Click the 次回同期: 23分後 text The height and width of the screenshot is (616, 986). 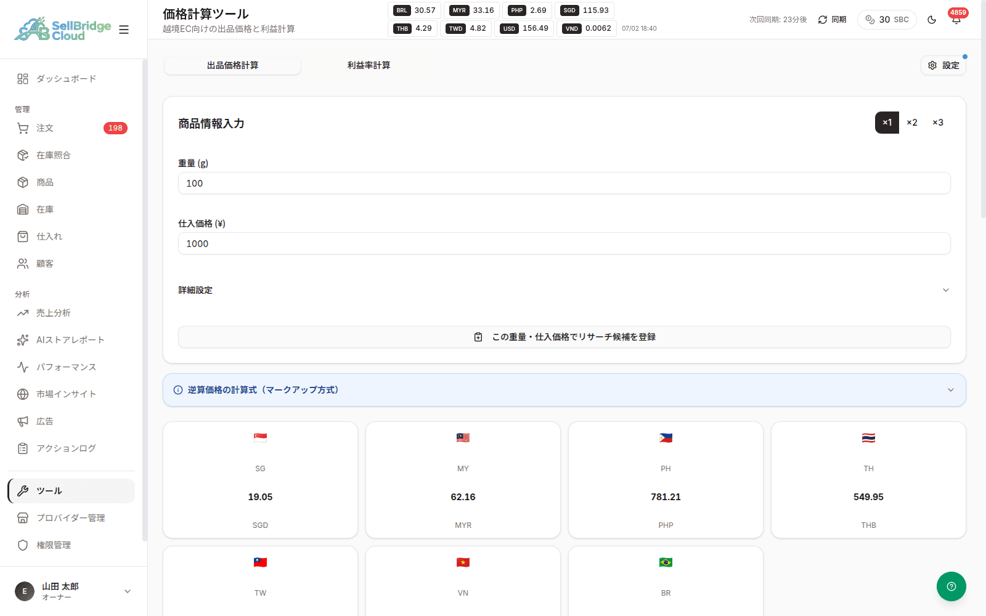tap(778, 20)
